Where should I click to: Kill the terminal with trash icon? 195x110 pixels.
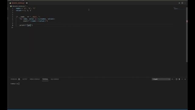(179, 79)
